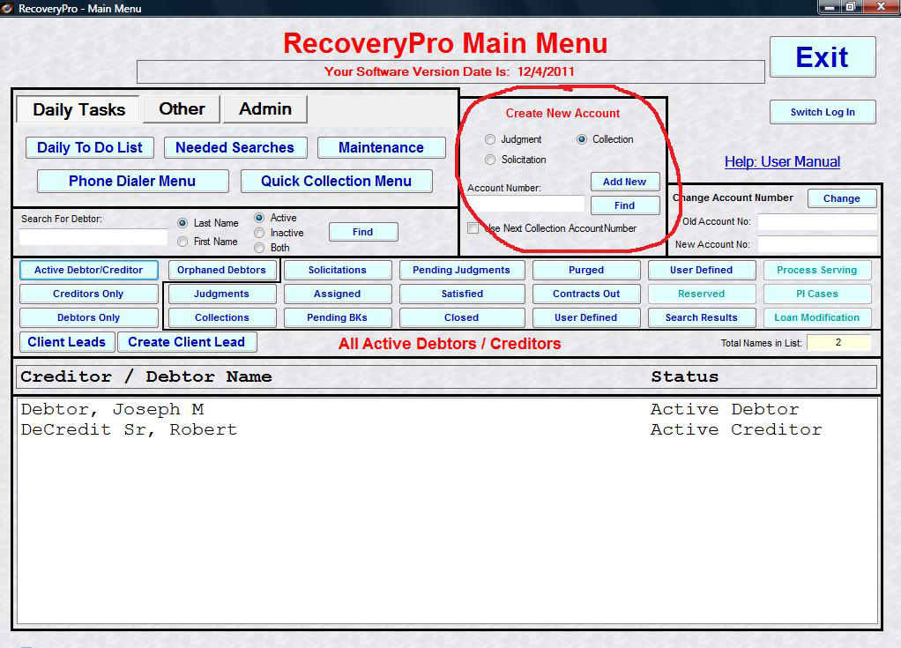Select the Solicitation radio option
901x648 pixels.
point(489,160)
